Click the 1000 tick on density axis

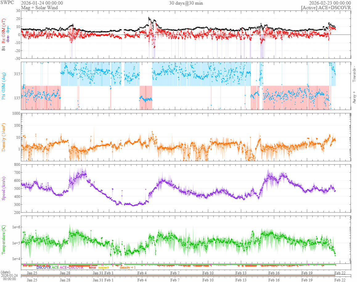tap(16, 113)
